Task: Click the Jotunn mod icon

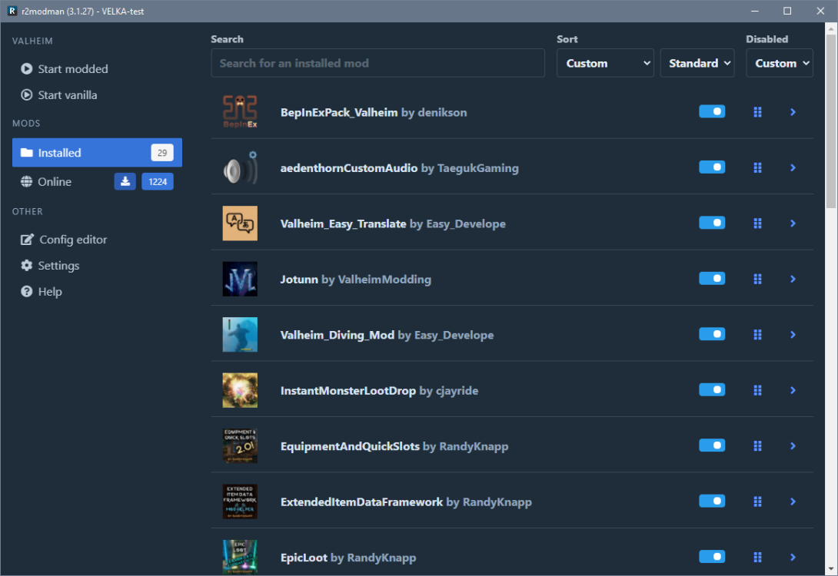Action: point(240,279)
